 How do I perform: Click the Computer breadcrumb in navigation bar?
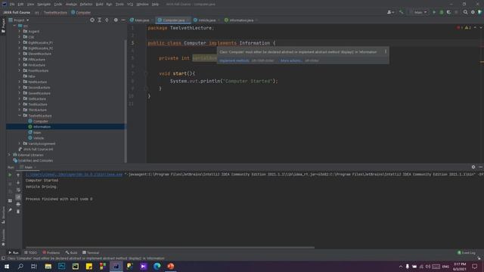81,12
